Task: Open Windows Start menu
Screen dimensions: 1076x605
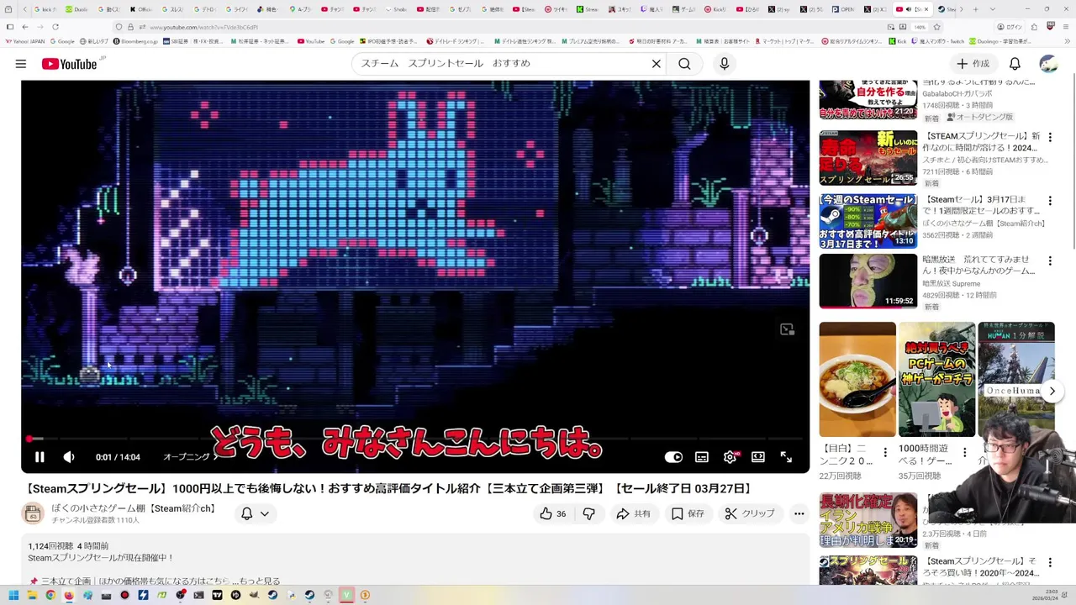Action: 13,595
